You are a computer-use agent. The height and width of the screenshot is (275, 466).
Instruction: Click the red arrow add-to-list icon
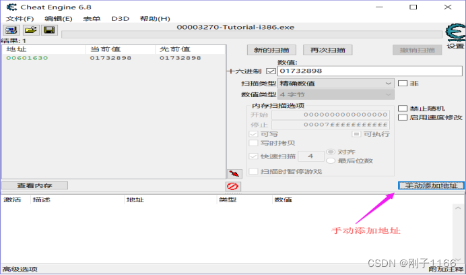pyautogui.click(x=234, y=174)
